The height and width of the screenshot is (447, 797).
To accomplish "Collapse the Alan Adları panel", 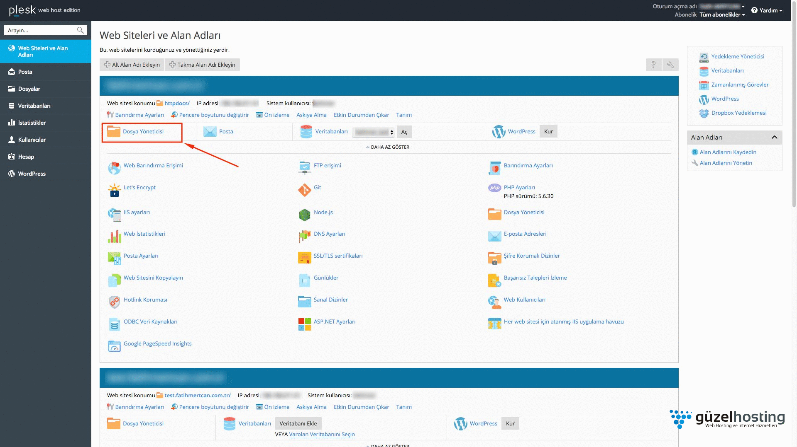I will point(774,137).
